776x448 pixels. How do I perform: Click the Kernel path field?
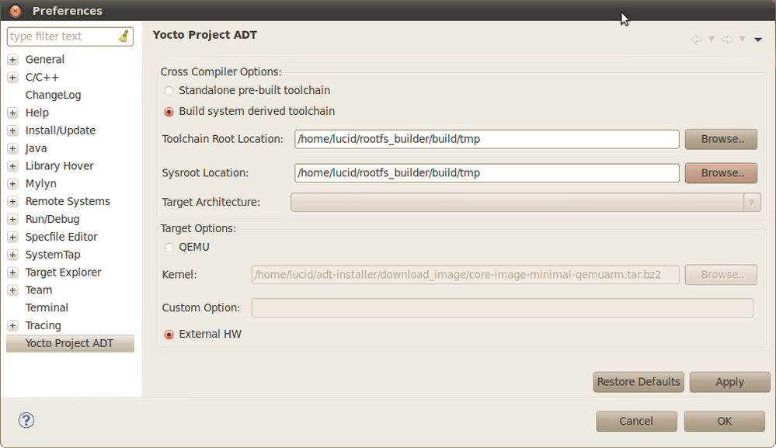click(x=465, y=275)
